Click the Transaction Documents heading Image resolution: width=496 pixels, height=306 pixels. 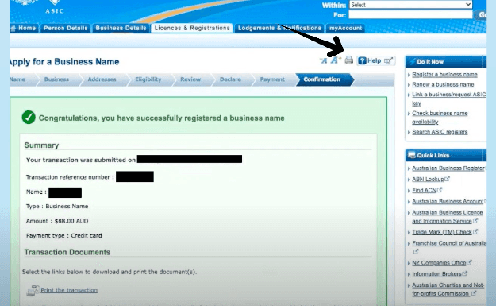pyautogui.click(x=67, y=252)
